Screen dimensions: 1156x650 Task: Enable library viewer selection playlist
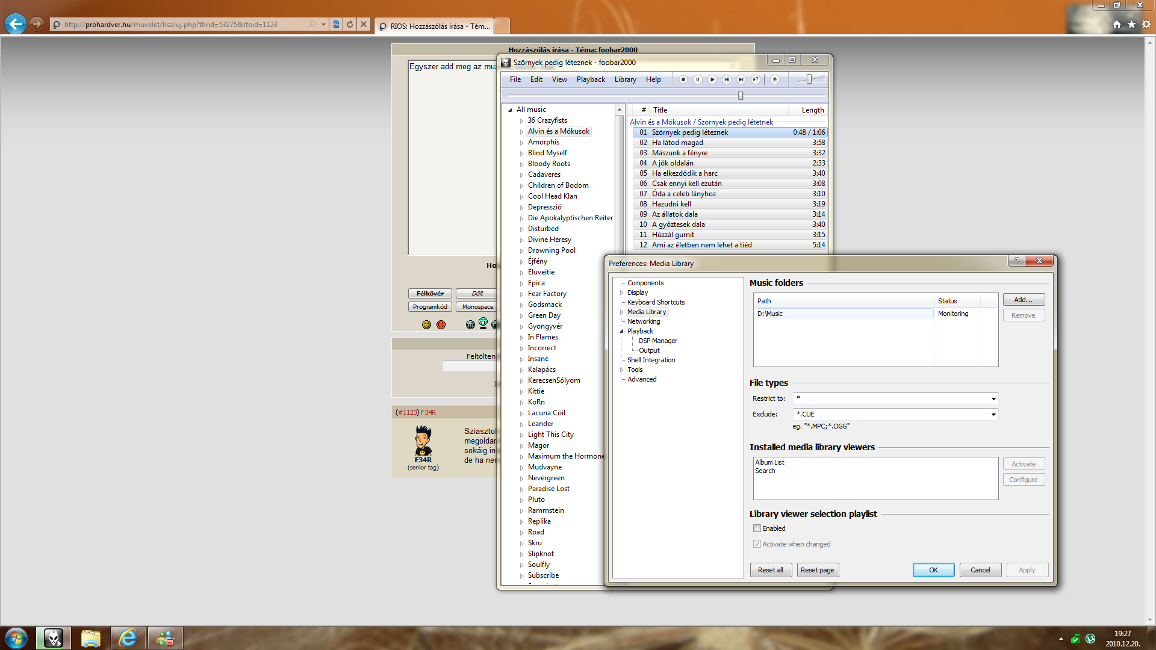(757, 528)
